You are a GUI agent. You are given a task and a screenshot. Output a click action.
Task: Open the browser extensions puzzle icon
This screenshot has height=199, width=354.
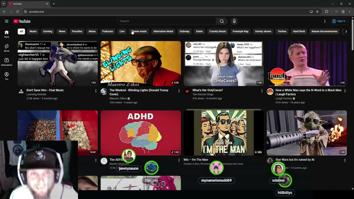click(x=327, y=12)
